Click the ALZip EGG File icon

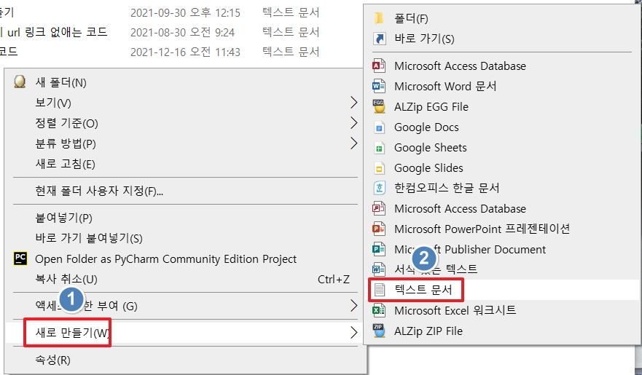379,107
